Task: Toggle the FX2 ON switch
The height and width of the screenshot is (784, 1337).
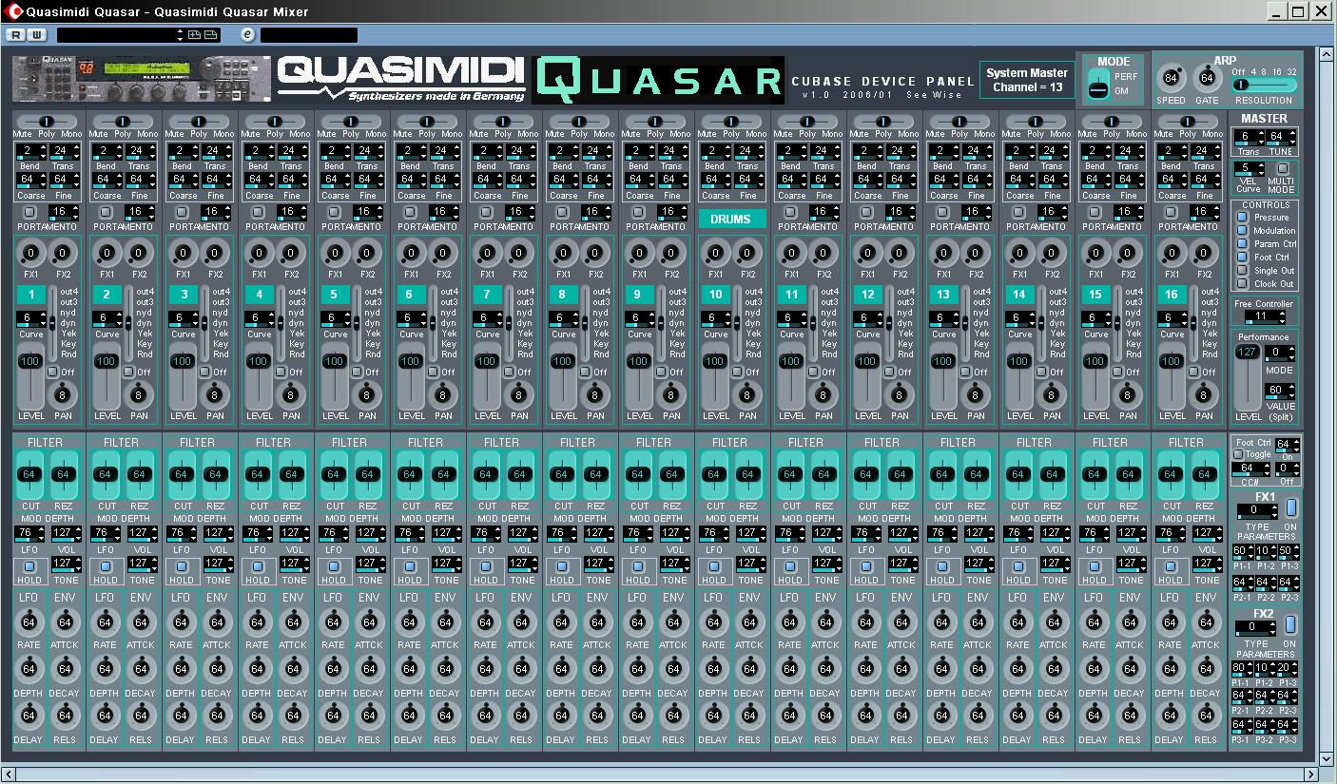Action: coord(1290,625)
